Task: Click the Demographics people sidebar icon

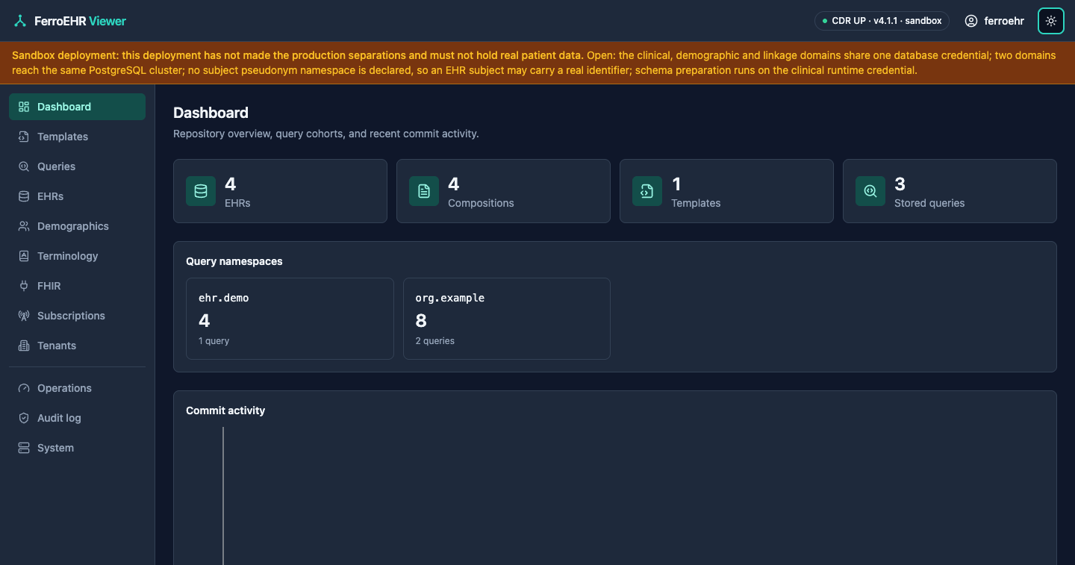Action: coord(24,226)
